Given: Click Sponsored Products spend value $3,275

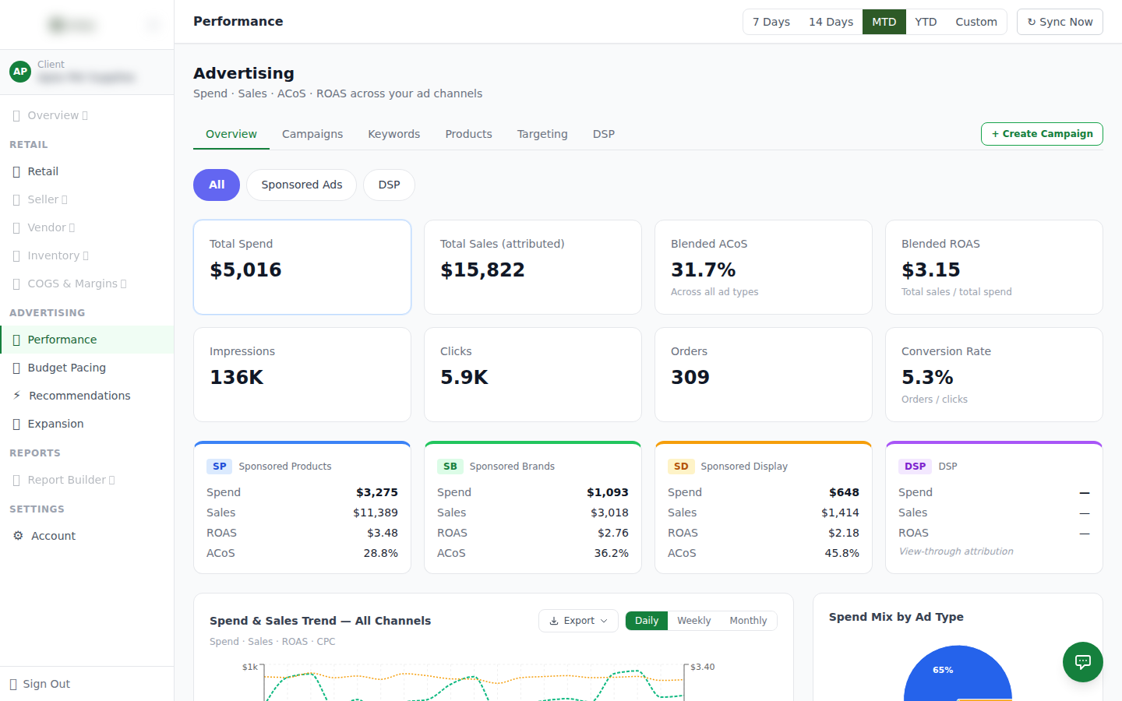Looking at the screenshot, I should coord(377,492).
